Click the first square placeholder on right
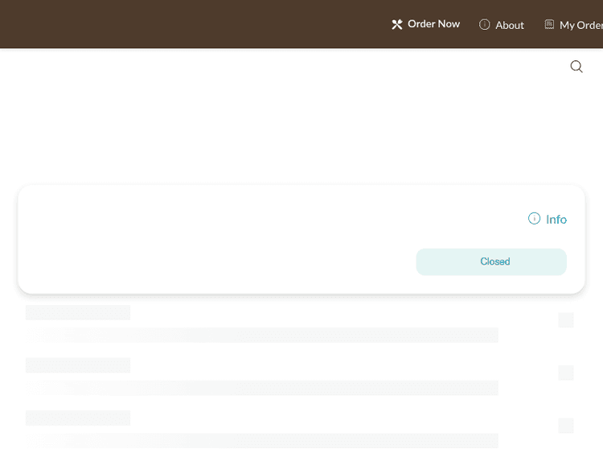The image size is (603, 453). tap(566, 320)
